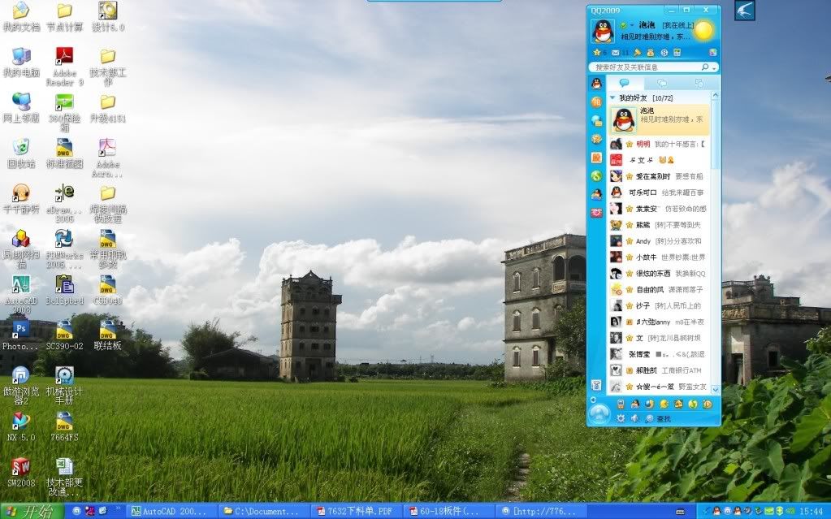The height and width of the screenshot is (519, 831).
Task: Click the friends list scrollbar down arrow
Action: pos(715,390)
